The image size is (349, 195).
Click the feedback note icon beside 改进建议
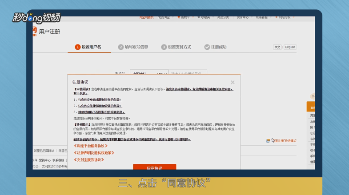click(x=268, y=141)
